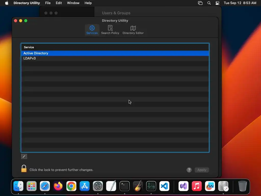Open the Apple menu
Viewport: 261px width, 196px height.
7,3
